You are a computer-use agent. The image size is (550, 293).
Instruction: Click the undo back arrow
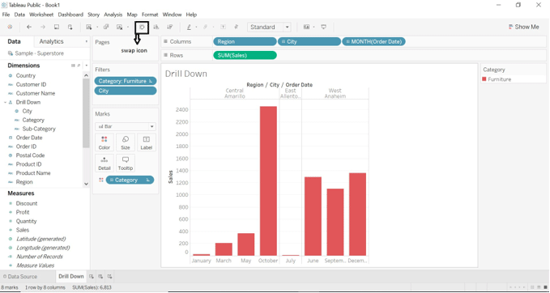pyautogui.click(x=29, y=27)
